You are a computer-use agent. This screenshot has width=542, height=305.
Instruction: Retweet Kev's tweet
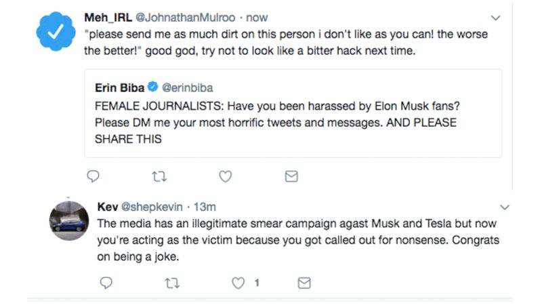[171, 283]
